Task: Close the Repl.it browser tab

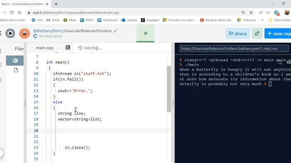Action: (47, 4)
